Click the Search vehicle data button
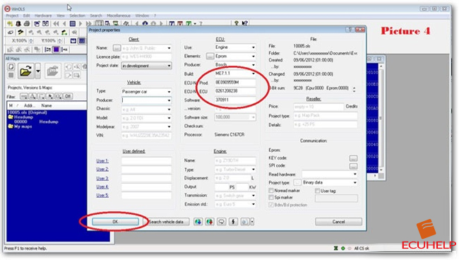The height and width of the screenshot is (260, 459). 166,222
